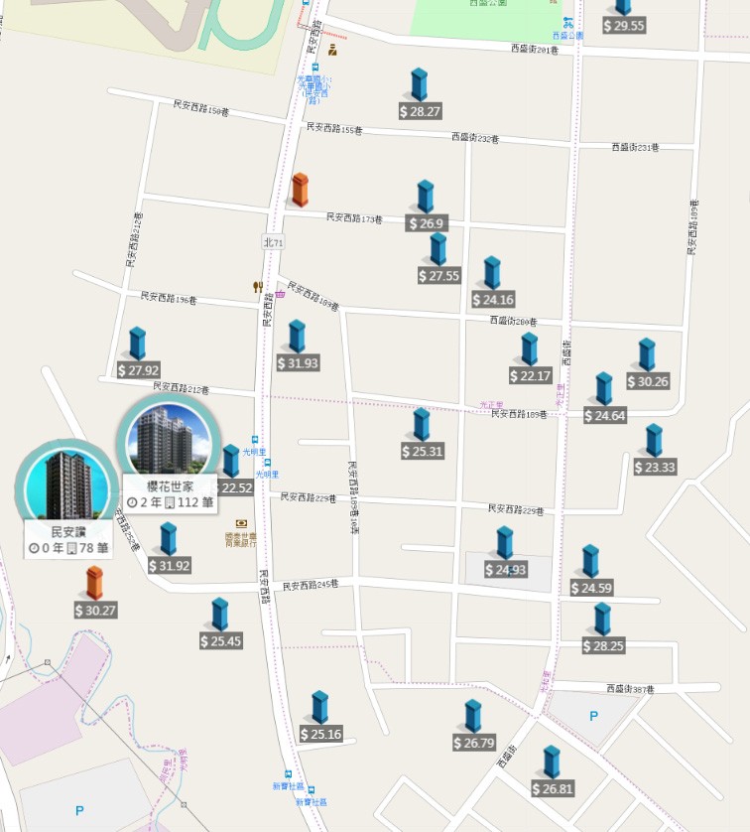This screenshot has width=750, height=832.
Task: Click the parking P symbol near 西盛街387巷
Action: (593, 716)
